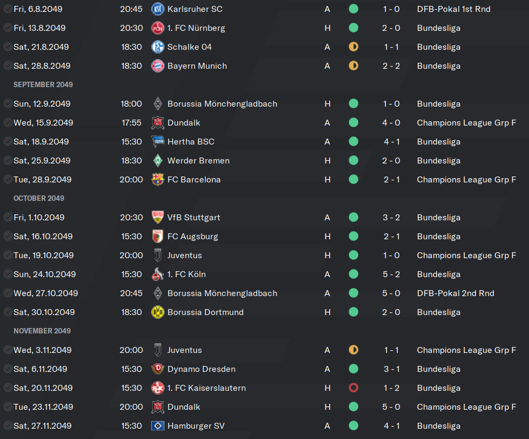This screenshot has height=439, width=529.
Task: Open DFB-Pokal 2nd Rnd competition link
Action: 455,293
